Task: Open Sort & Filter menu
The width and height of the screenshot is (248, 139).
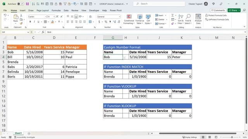Action: pos(181,19)
